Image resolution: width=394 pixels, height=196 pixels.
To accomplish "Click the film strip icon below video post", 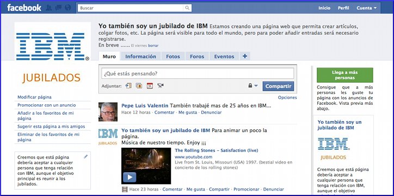I will pos(125,189).
